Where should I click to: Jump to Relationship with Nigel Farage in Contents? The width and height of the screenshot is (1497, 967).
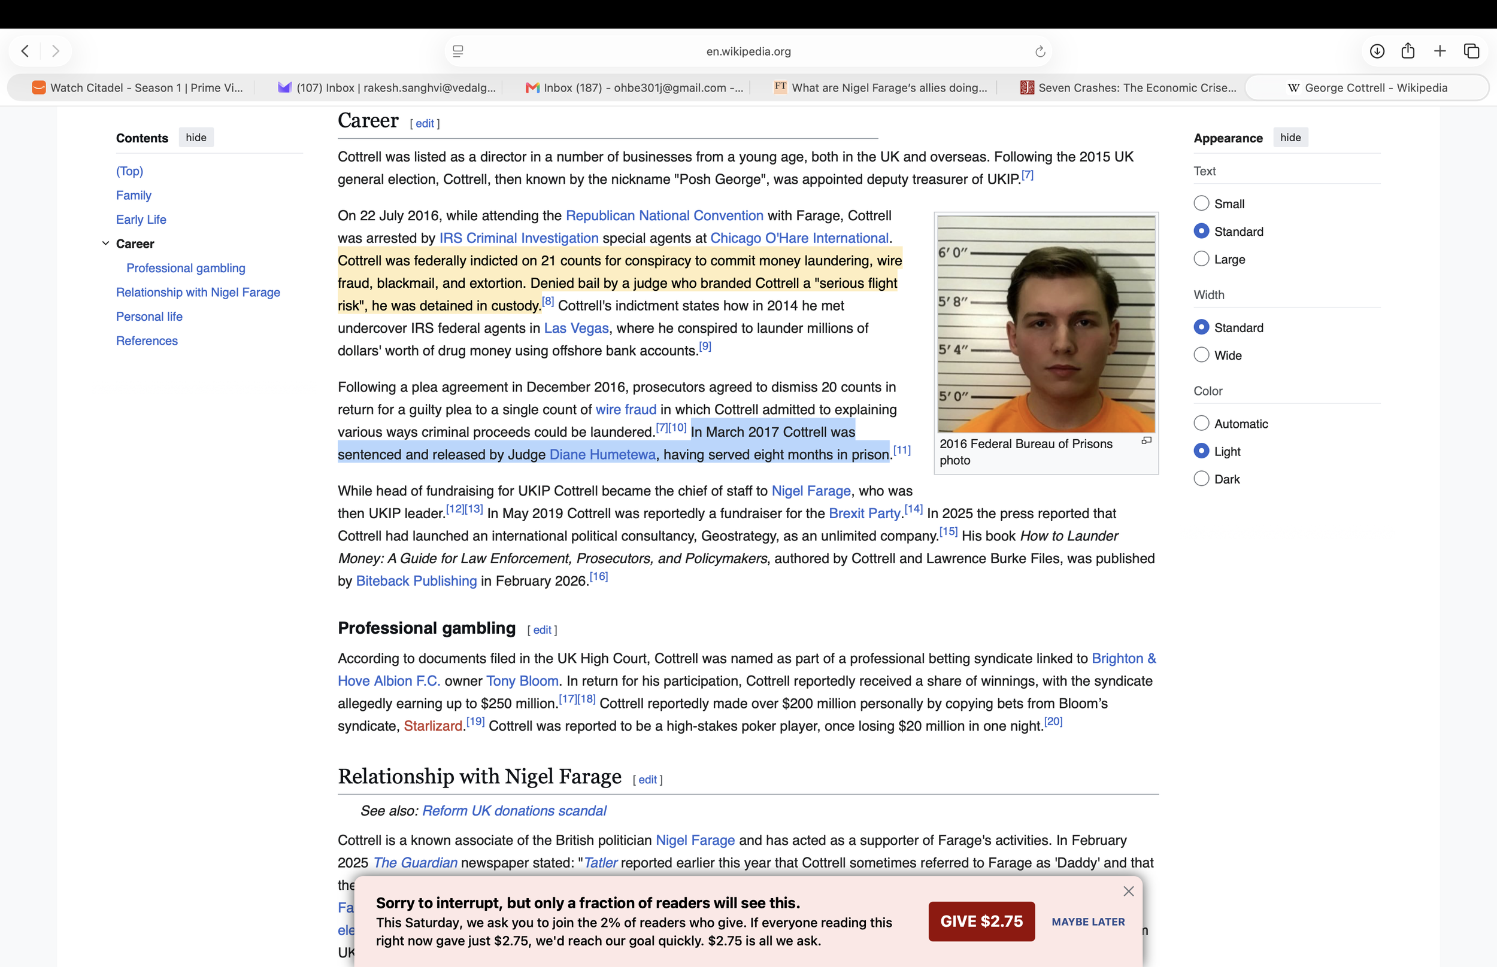198,293
